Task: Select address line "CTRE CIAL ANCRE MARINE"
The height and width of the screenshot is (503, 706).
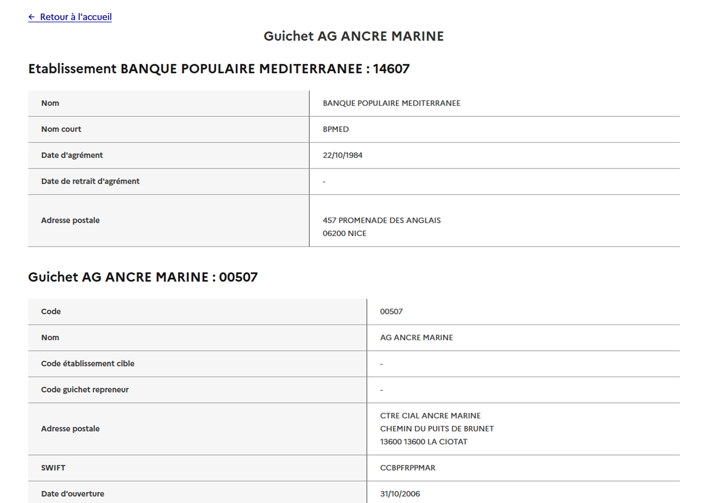Action: pyautogui.click(x=431, y=416)
